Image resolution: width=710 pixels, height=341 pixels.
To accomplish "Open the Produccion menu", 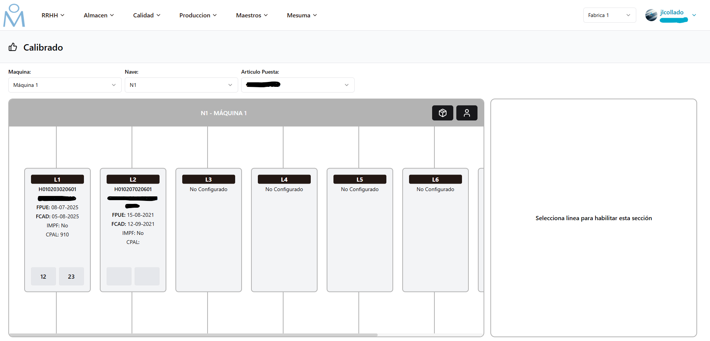I will tap(198, 15).
